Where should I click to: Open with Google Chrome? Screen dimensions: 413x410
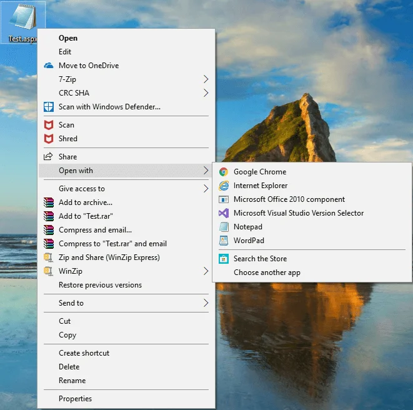[312, 172]
